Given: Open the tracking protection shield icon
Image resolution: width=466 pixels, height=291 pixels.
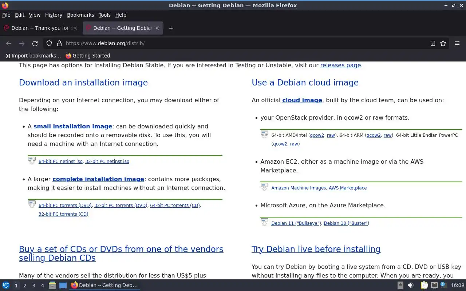Looking at the screenshot, I should pos(49,43).
